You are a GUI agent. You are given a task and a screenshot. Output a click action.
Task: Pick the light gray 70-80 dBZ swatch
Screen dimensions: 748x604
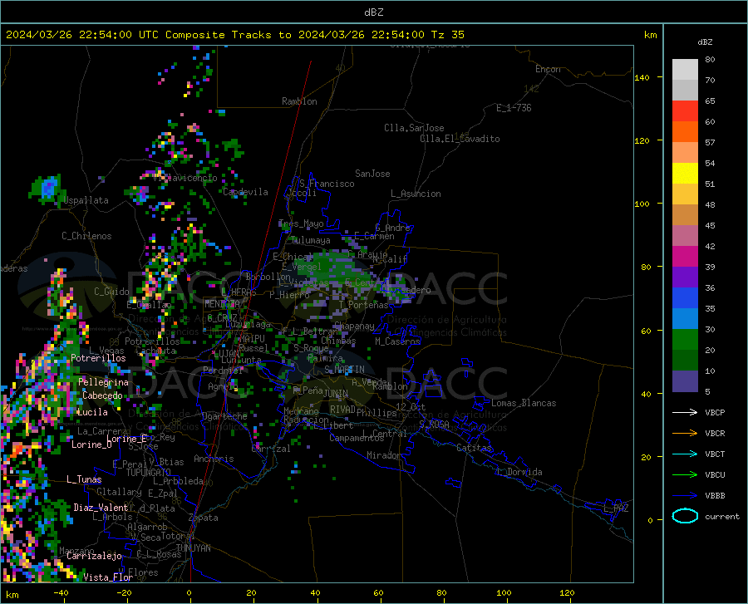pos(685,70)
